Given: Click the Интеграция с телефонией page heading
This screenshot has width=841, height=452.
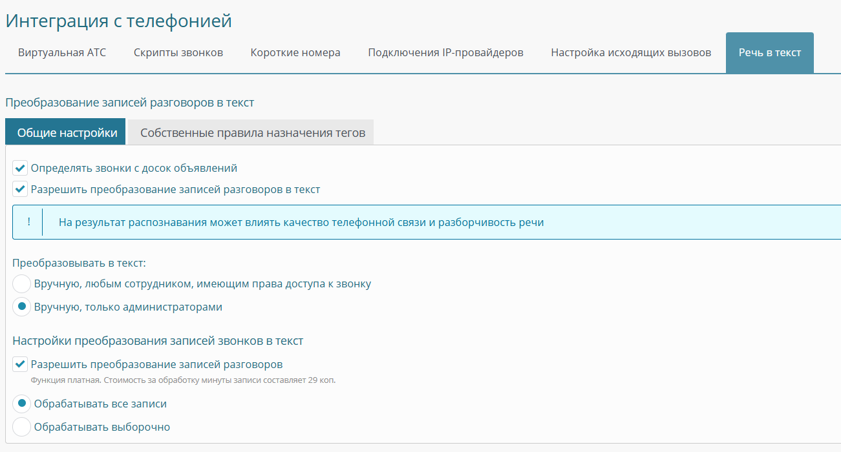Looking at the screenshot, I should (118, 21).
